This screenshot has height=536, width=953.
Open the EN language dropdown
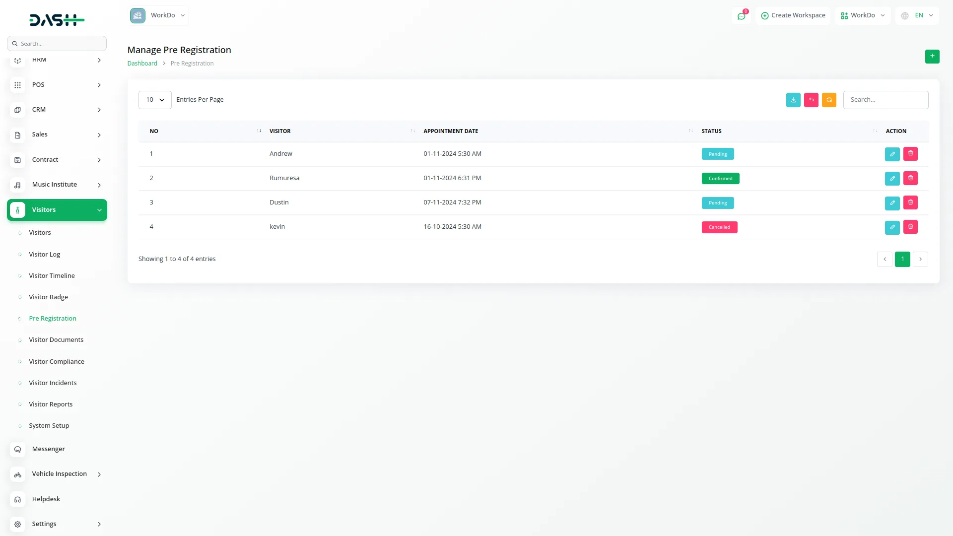coord(918,15)
